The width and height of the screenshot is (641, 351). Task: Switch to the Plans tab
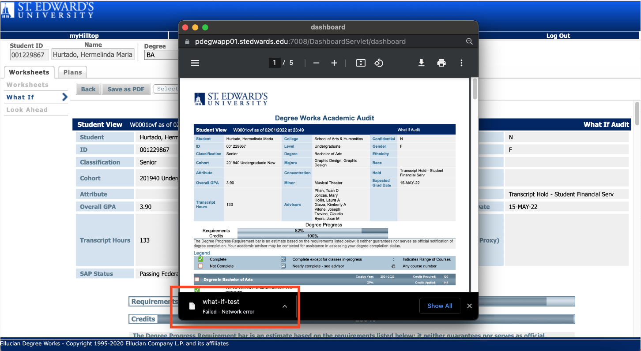point(73,72)
